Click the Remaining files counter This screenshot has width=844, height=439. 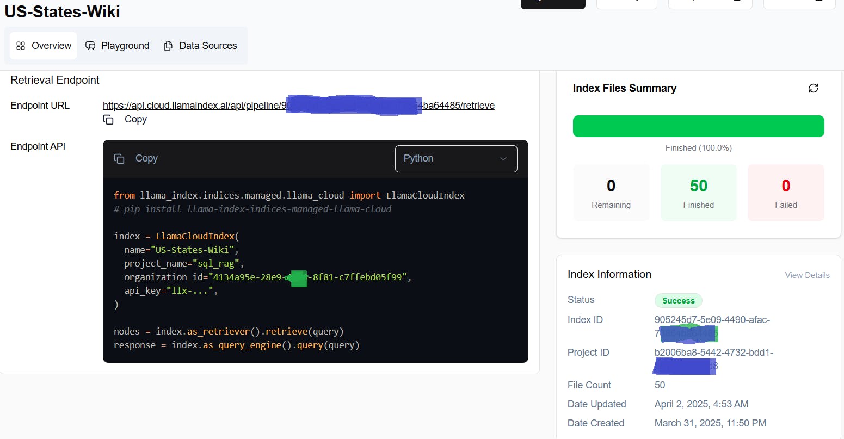[x=611, y=192]
